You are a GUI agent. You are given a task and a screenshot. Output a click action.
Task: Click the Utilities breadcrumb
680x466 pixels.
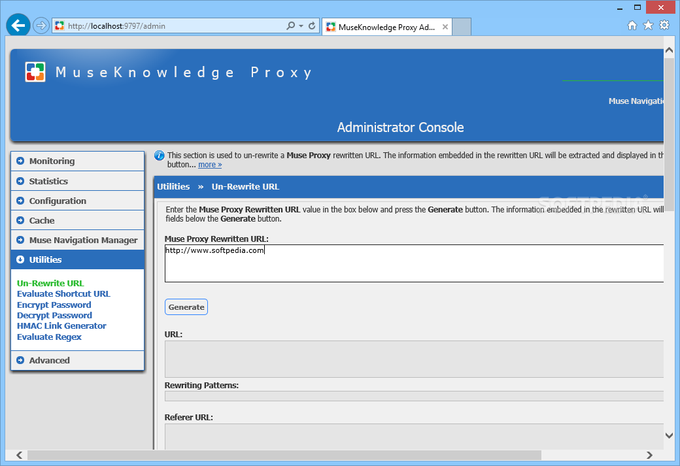pyautogui.click(x=173, y=186)
